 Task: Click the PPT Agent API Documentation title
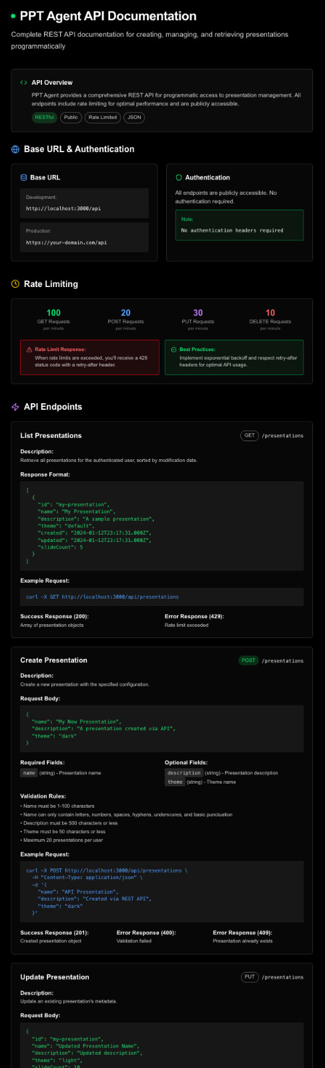click(x=108, y=16)
